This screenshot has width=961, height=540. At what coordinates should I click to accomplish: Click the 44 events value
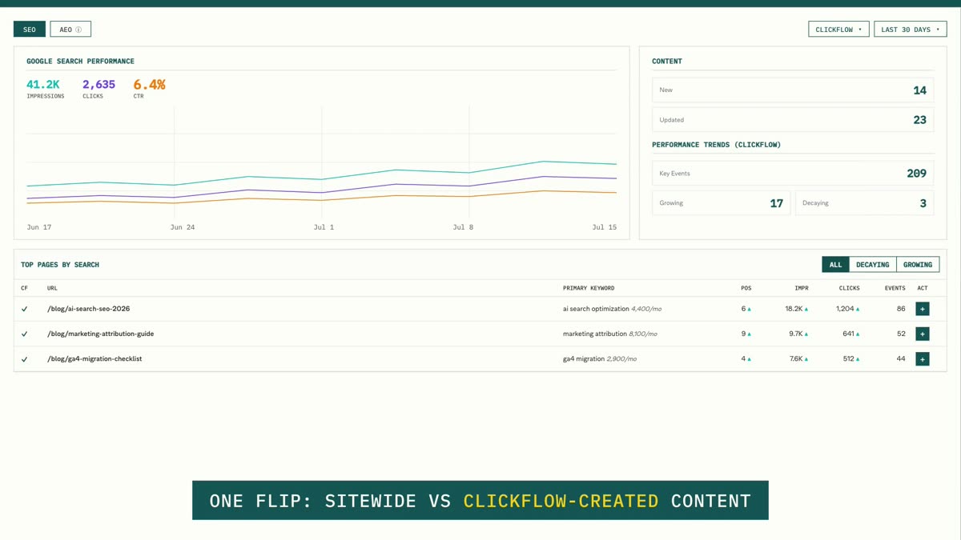[901, 359]
